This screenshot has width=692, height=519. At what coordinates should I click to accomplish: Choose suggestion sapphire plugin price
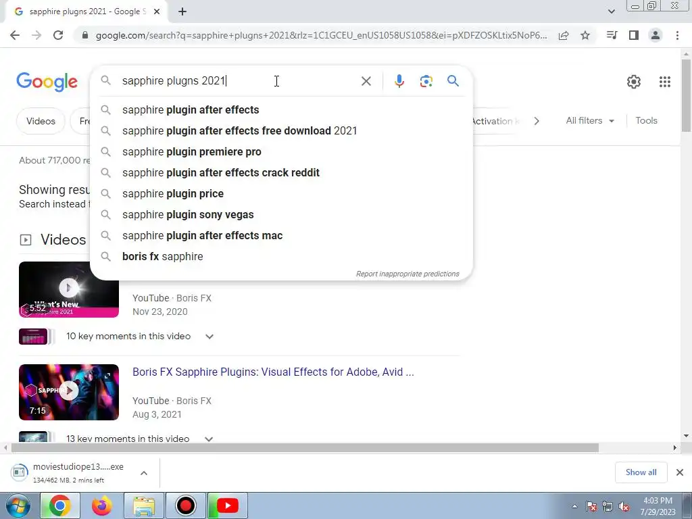click(x=281, y=194)
